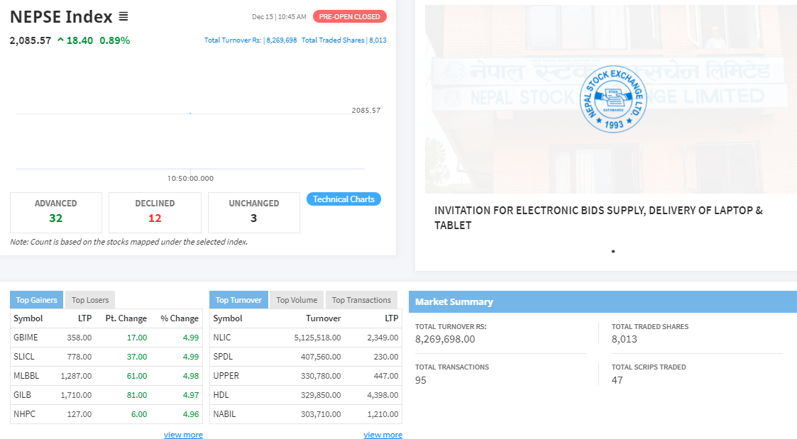Switch to the Top Losers tab
Screen dimensions: 797x439
tap(90, 300)
